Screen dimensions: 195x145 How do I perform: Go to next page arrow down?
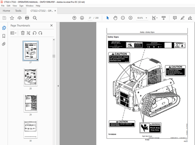tap(82, 18)
